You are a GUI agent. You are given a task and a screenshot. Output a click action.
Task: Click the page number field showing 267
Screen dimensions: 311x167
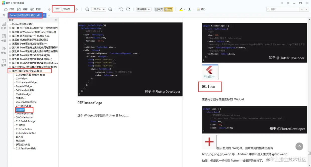pyautogui.click(x=57, y=9)
